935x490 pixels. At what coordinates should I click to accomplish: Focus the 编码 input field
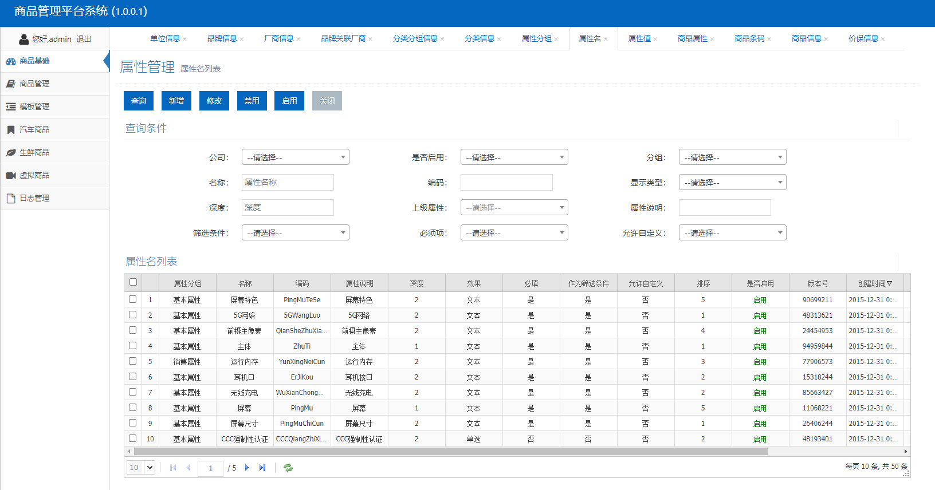tap(506, 183)
